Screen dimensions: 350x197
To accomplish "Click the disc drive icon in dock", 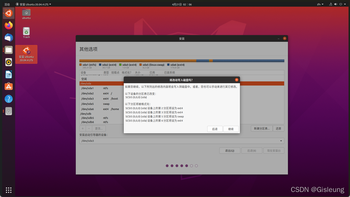I will [9, 111].
